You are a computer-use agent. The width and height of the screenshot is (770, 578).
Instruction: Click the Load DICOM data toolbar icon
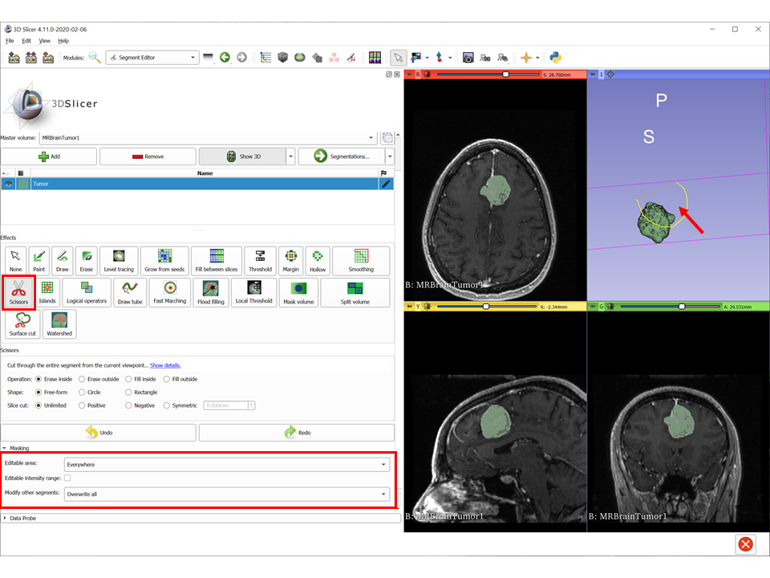tap(31, 58)
